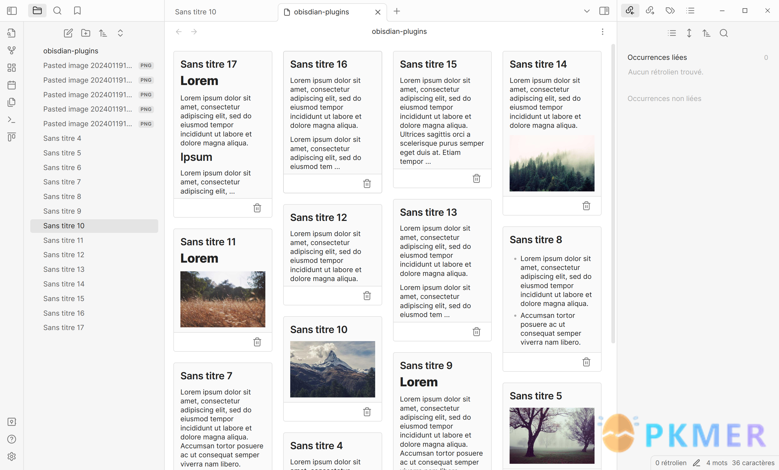Image resolution: width=779 pixels, height=470 pixels.
Task: Click 4 mots word count
Action: [717, 463]
